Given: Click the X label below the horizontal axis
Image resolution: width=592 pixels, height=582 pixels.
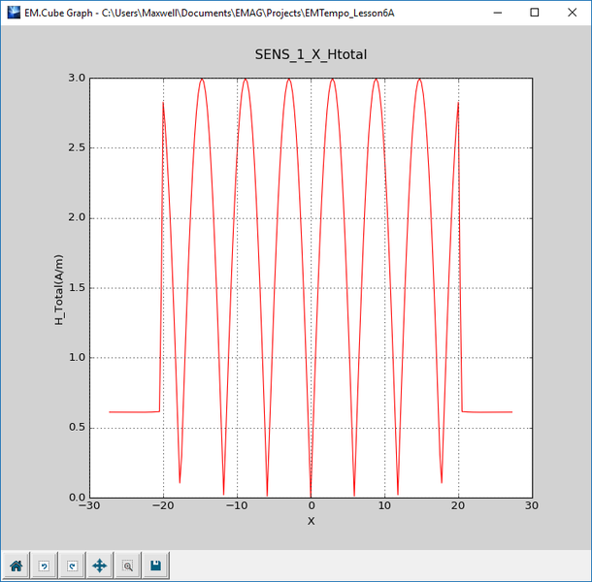Looking at the screenshot, I should [x=311, y=521].
